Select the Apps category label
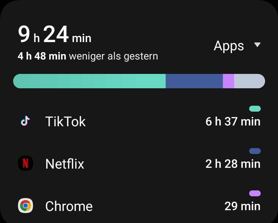 (229, 46)
